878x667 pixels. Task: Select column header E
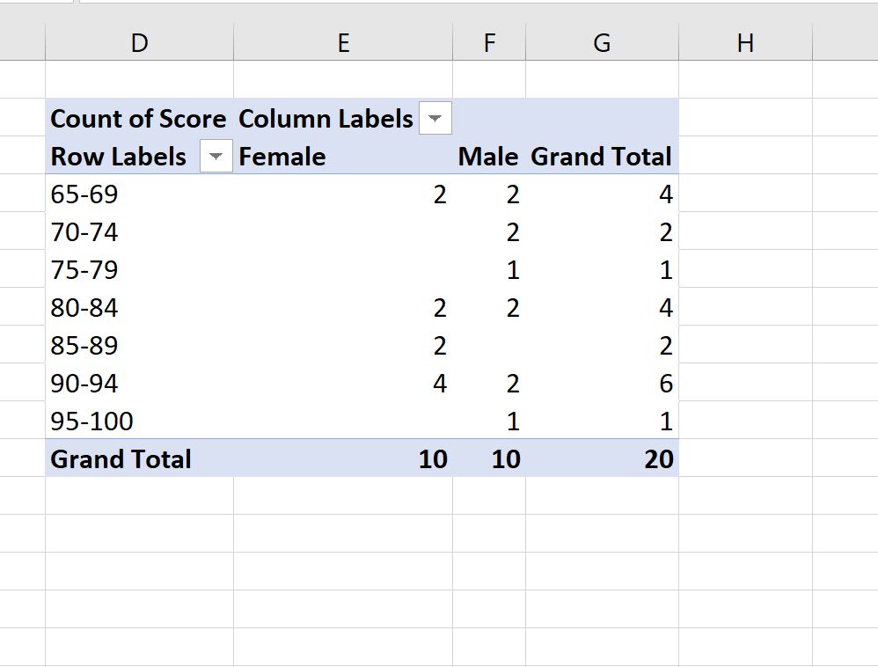[343, 41]
